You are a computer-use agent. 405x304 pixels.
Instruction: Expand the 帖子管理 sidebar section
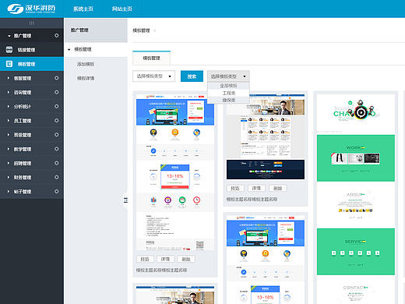[9, 191]
